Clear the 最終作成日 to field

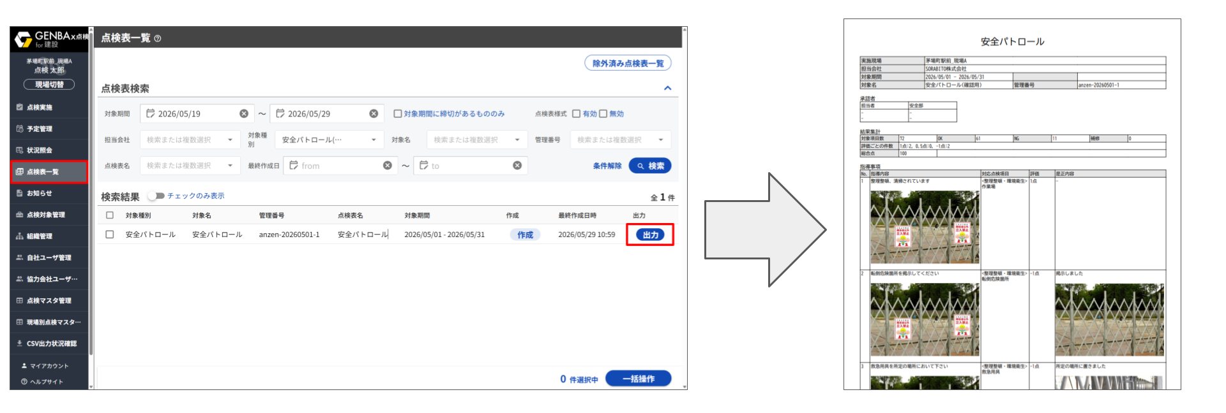517,165
